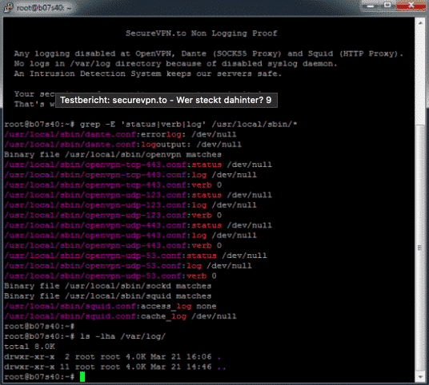Image resolution: width=429 pixels, height=385 pixels.
Task: Close the root@b07s40 terminal window
Action: (x=411, y=6)
